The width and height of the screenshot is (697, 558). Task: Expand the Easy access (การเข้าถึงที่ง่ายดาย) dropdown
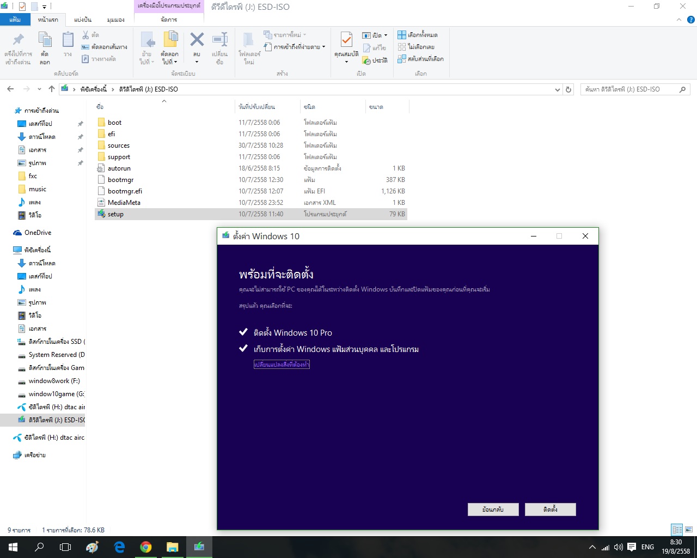coord(323,47)
